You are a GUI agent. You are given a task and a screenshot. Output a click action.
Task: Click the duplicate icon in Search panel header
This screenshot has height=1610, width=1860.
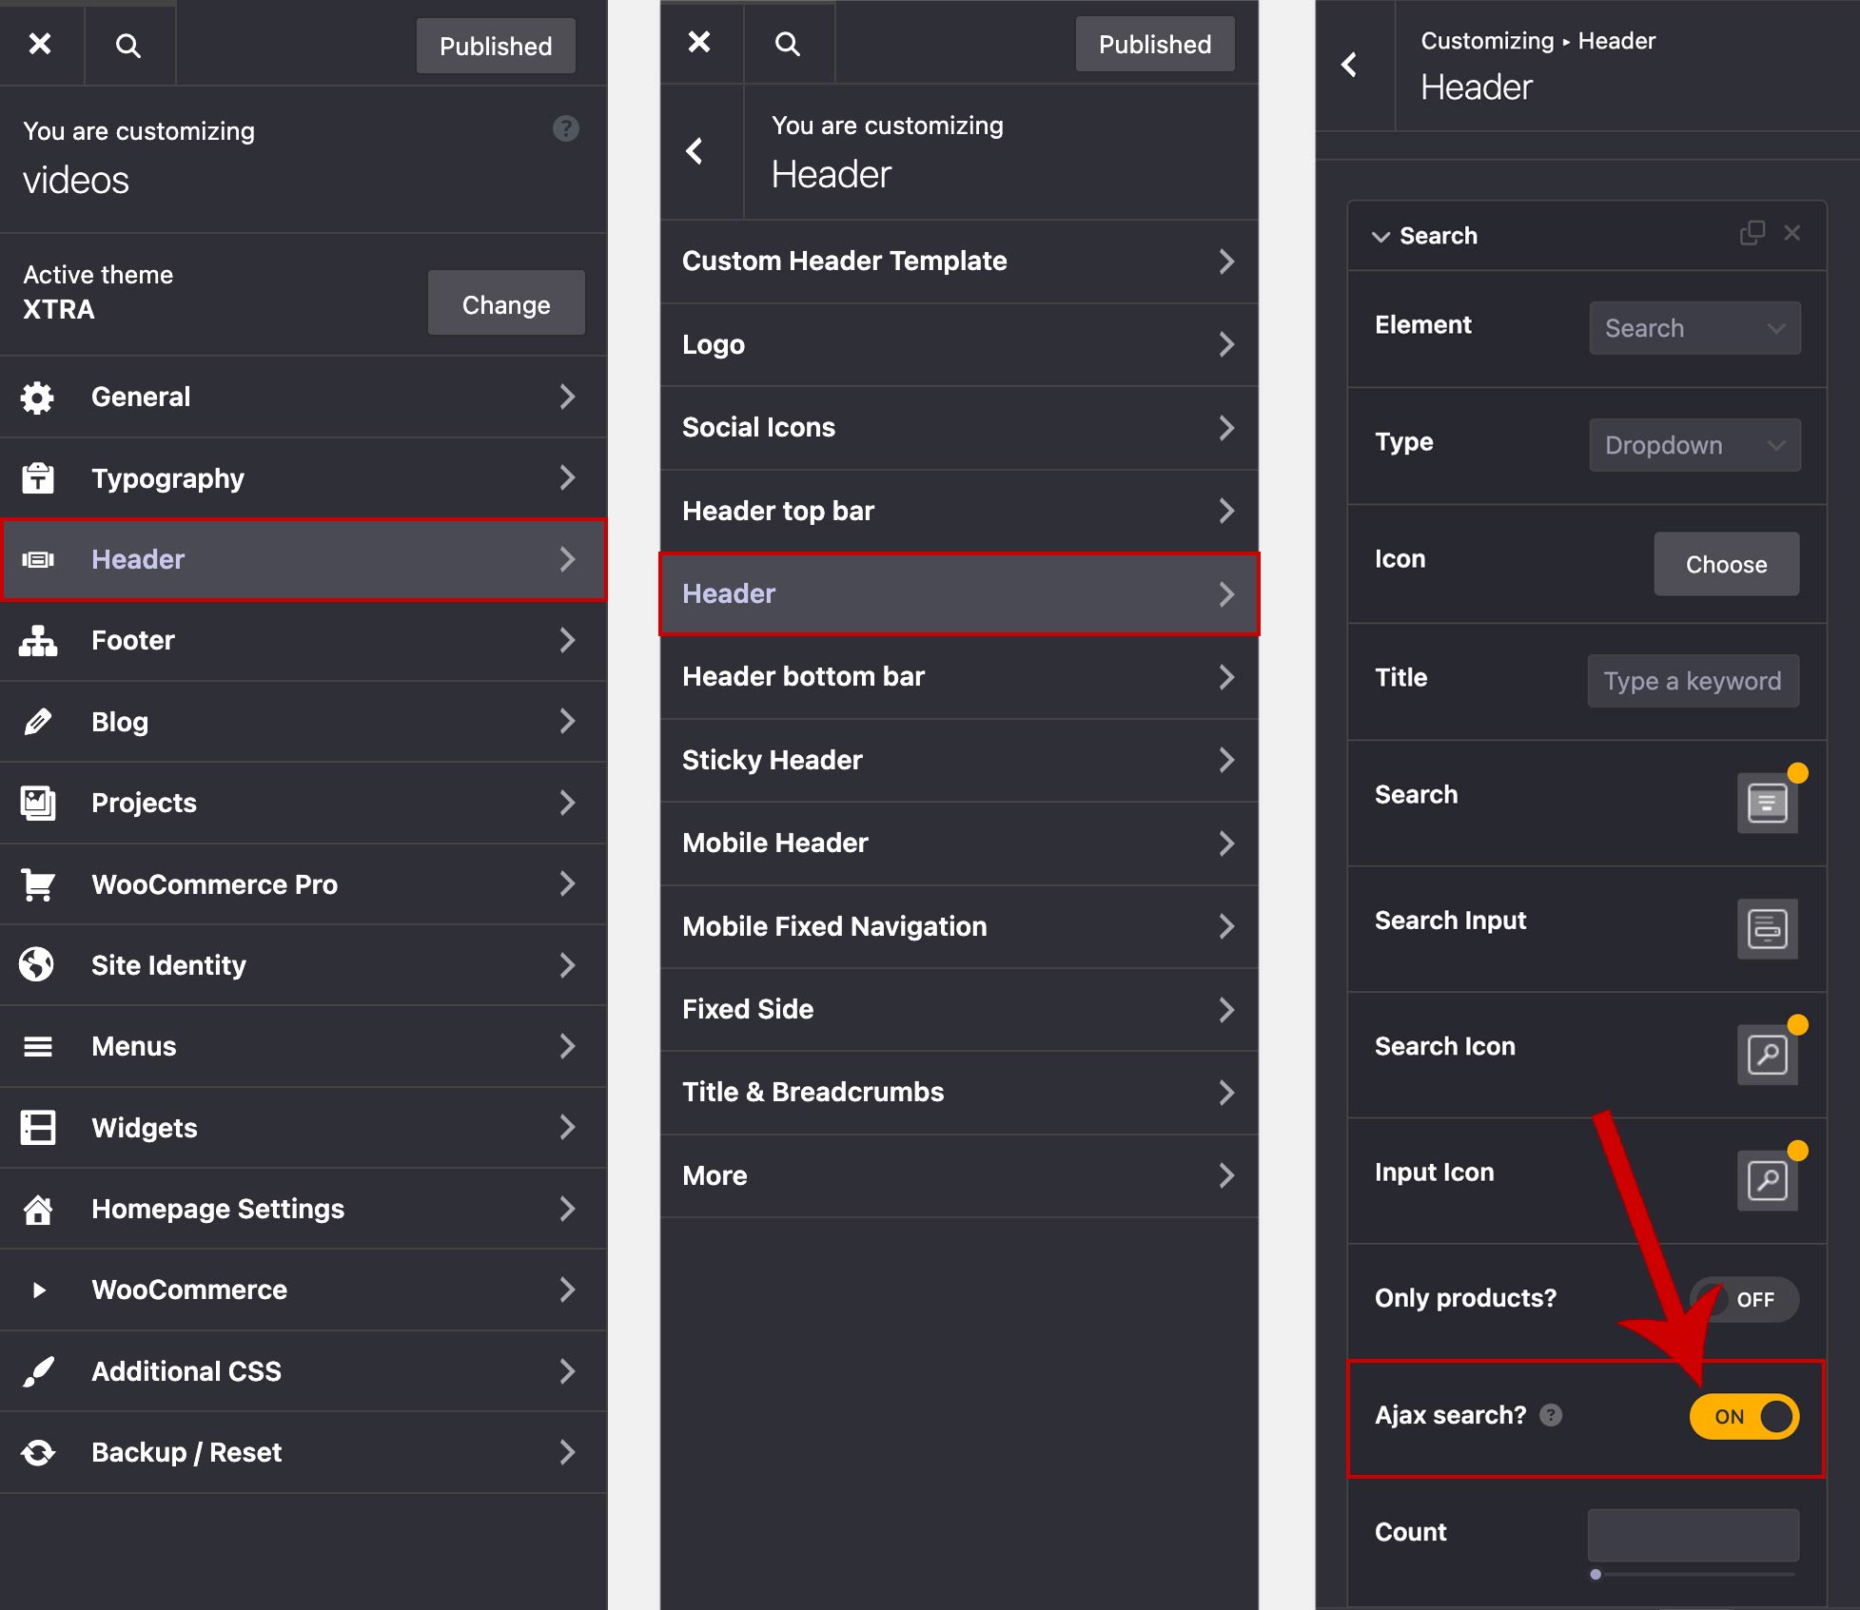coord(1752,233)
